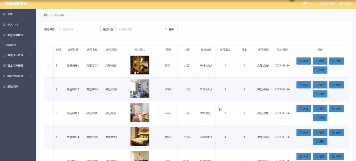This screenshot has width=356, height=161.
Task: Open 租赁合同管理 sidebar menu item
Action: tap(18, 76)
